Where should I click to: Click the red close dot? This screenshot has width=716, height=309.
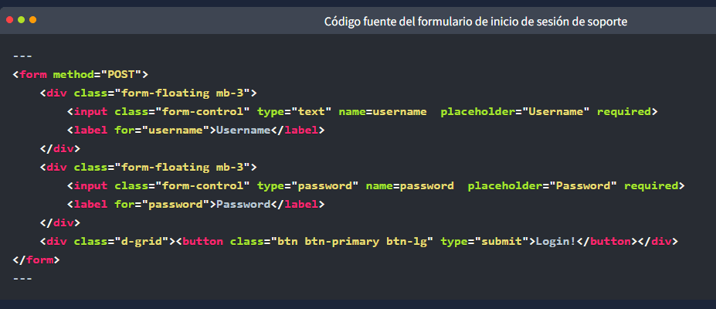[9, 20]
